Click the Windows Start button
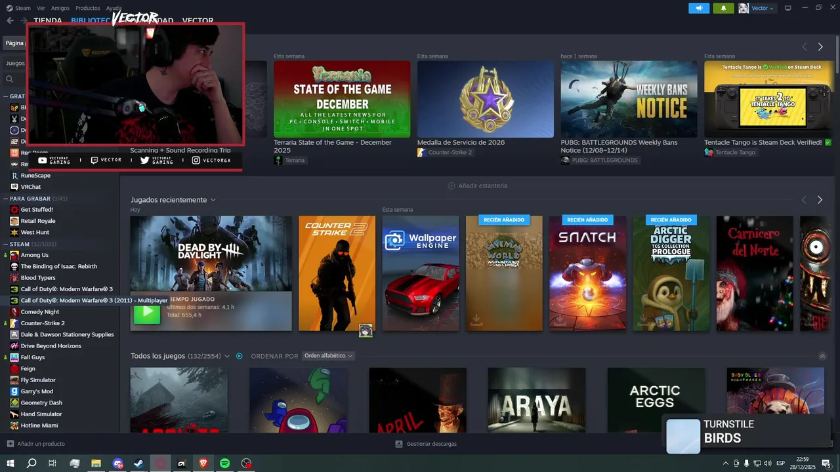Viewport: 840px width, 472px height. click(x=10, y=463)
